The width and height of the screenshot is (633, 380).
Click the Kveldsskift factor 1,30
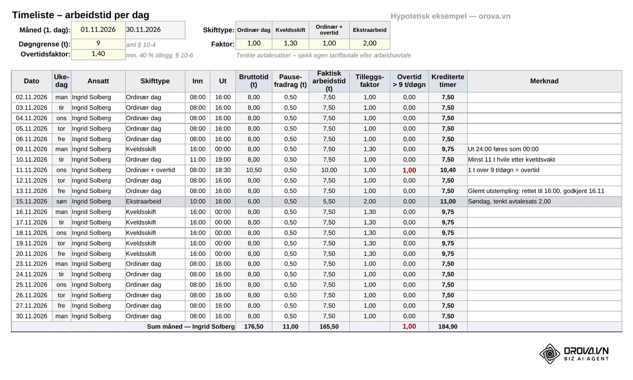(290, 44)
